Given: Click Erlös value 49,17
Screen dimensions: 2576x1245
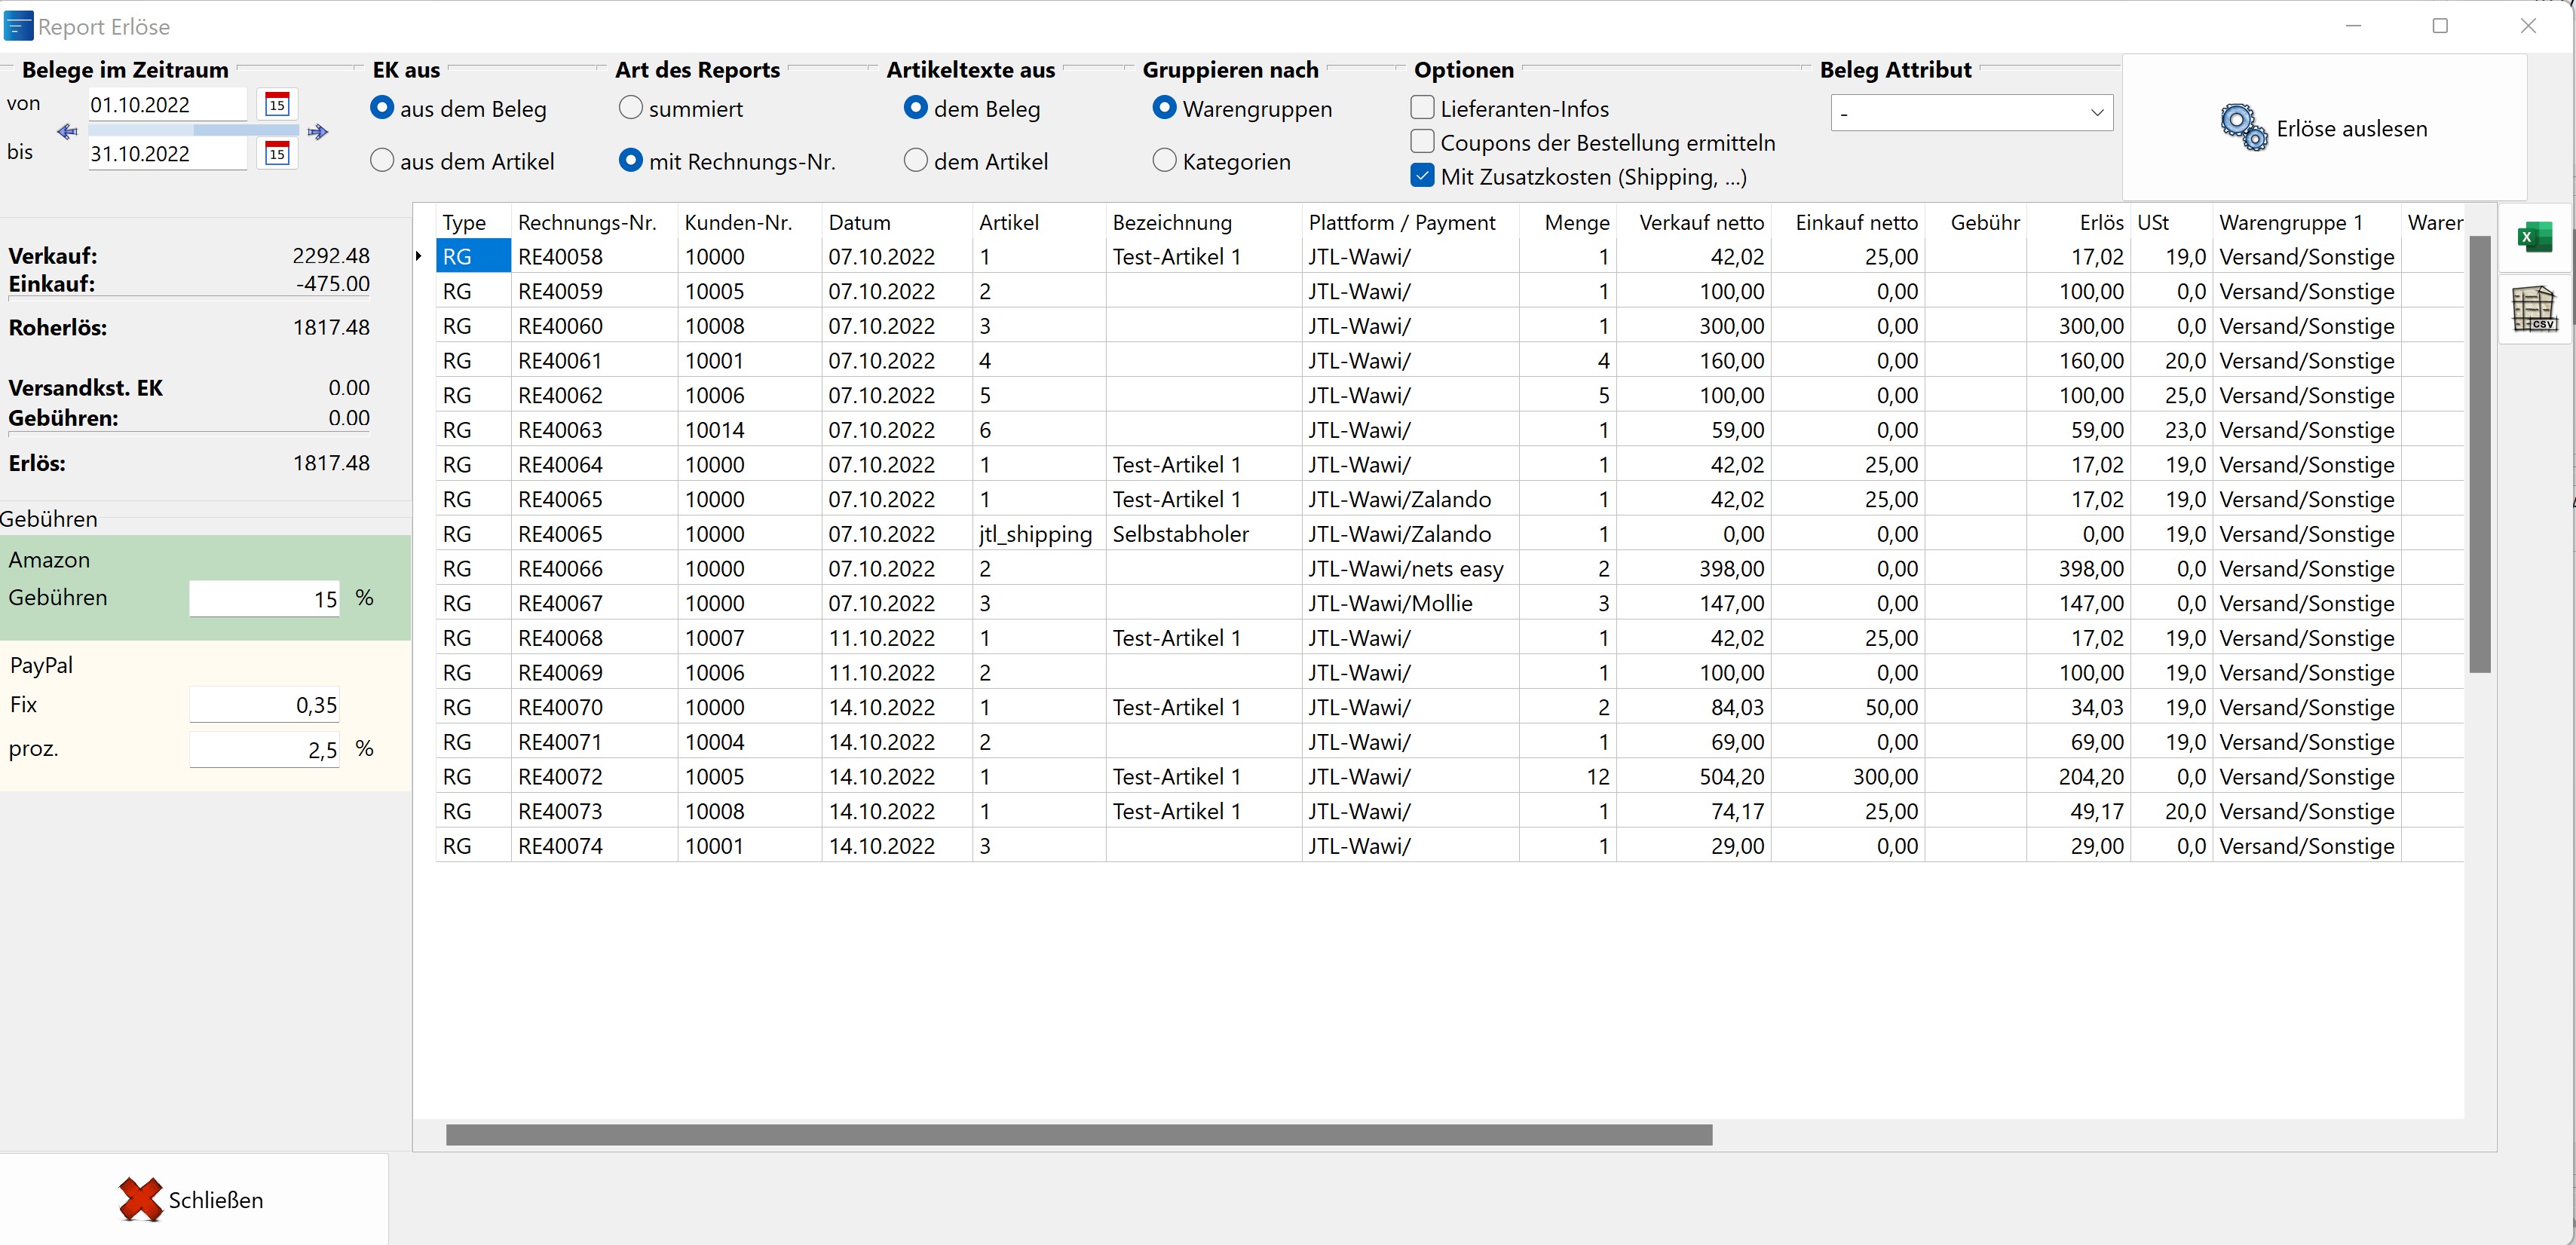Looking at the screenshot, I should pos(2078,811).
